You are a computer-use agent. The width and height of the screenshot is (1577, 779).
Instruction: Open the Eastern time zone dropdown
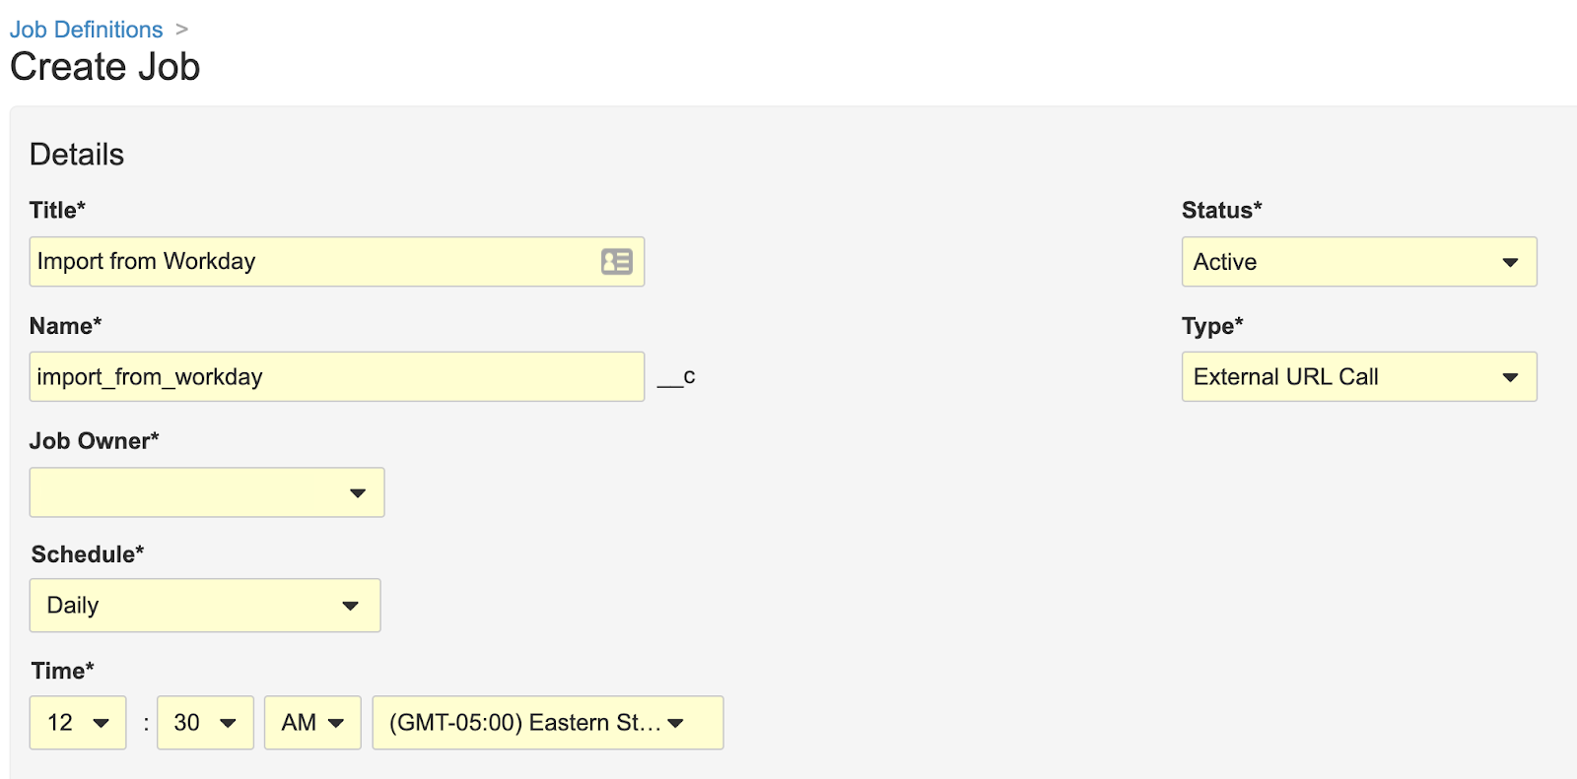547,723
